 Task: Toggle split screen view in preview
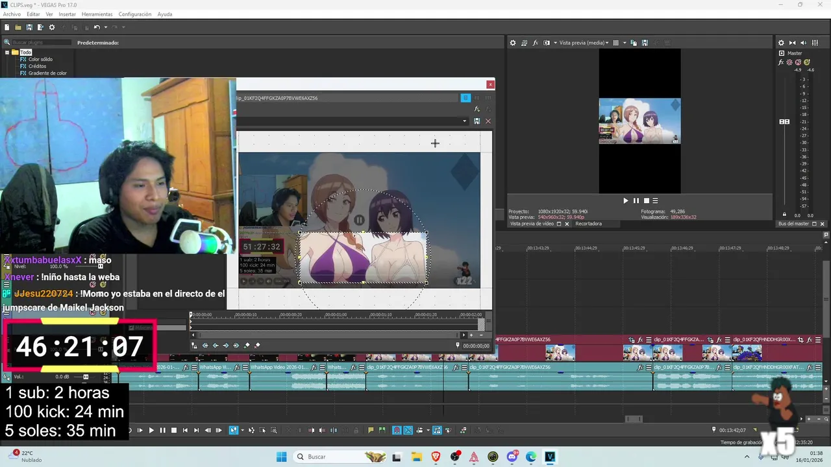tap(547, 43)
